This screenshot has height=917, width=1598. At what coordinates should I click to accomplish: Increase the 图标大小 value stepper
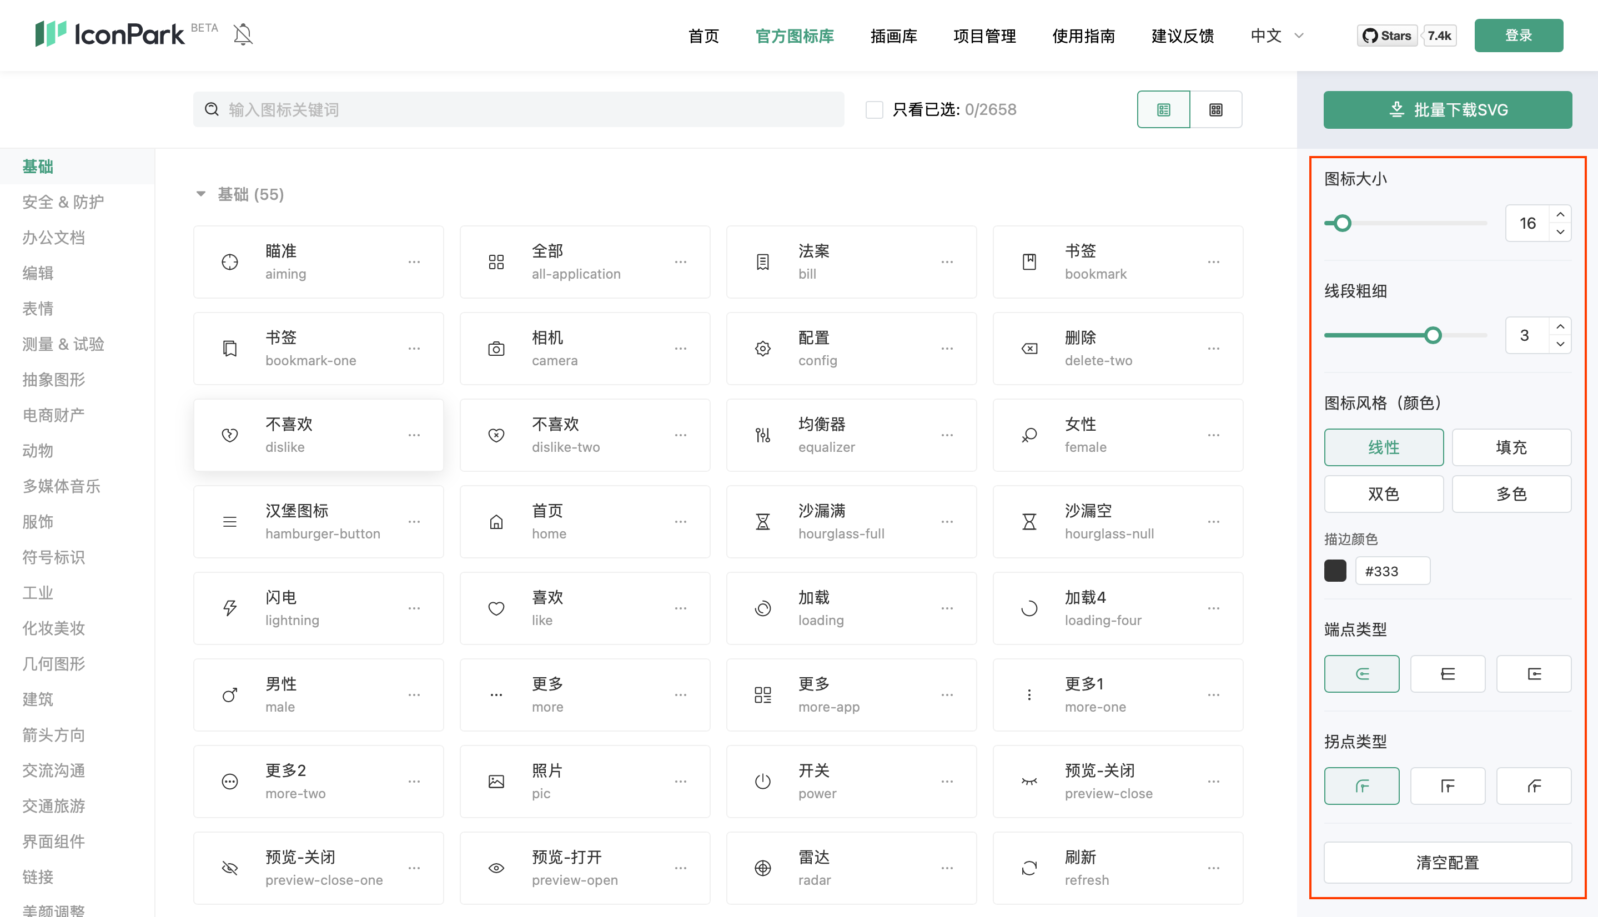coord(1560,215)
